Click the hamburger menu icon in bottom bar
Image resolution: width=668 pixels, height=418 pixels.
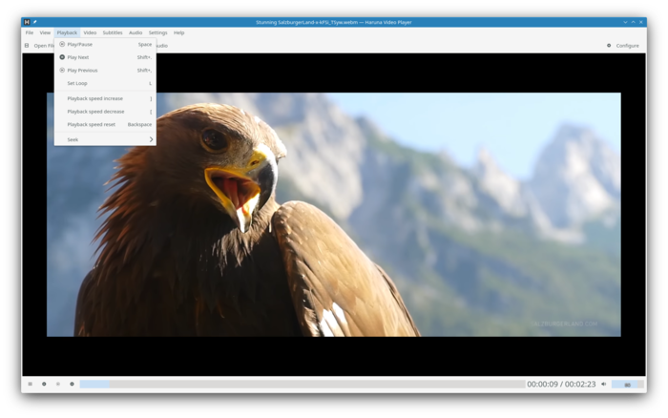pyautogui.click(x=30, y=384)
